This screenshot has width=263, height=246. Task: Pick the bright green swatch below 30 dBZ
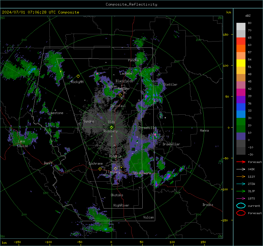point(241,122)
